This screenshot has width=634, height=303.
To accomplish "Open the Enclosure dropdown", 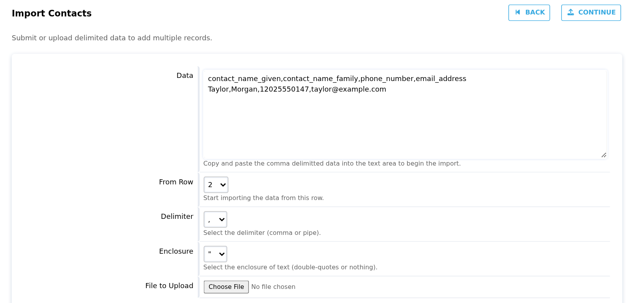I will 215,254.
